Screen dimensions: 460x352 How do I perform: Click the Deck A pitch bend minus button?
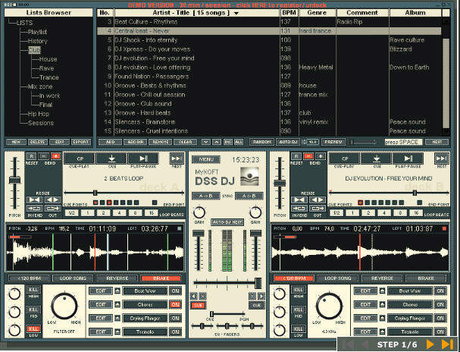[x=43, y=156]
